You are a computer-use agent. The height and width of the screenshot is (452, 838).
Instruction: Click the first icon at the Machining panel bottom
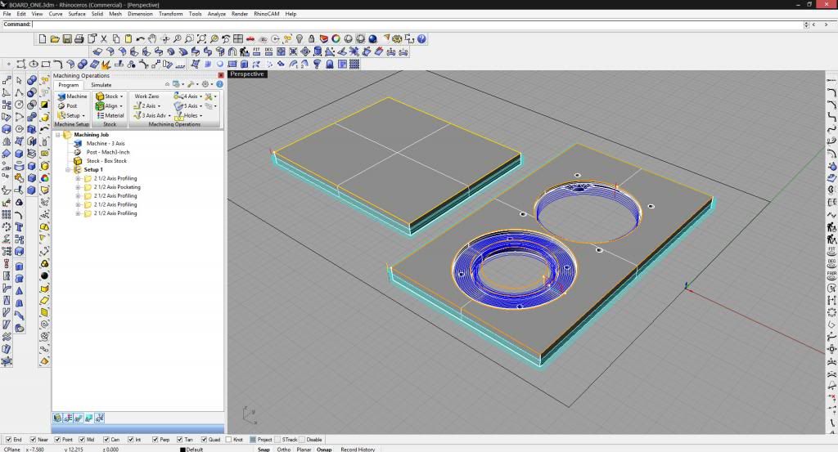click(x=57, y=418)
